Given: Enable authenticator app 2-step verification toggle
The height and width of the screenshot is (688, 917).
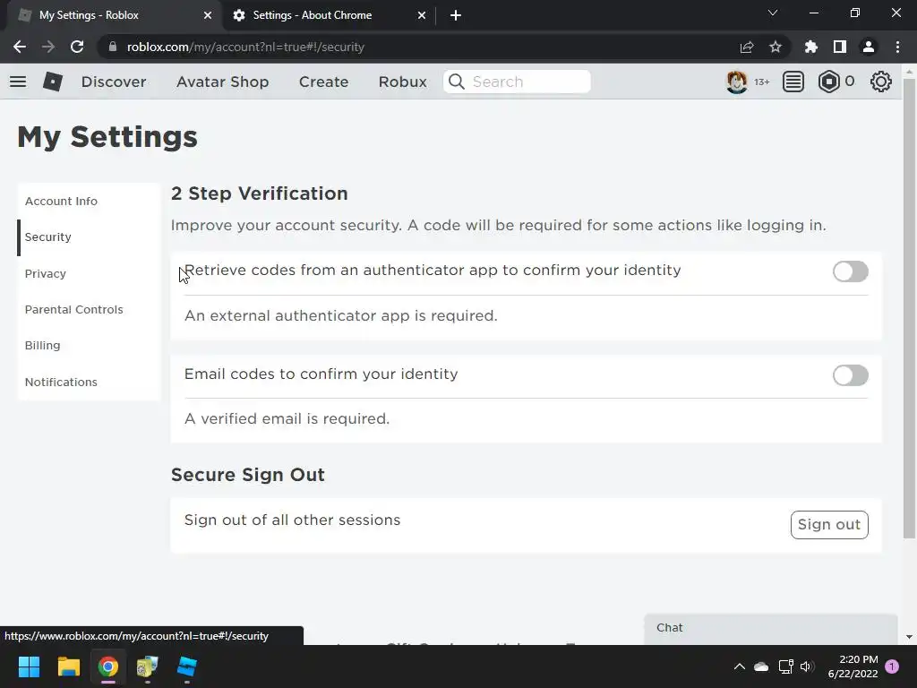Looking at the screenshot, I should (850, 271).
